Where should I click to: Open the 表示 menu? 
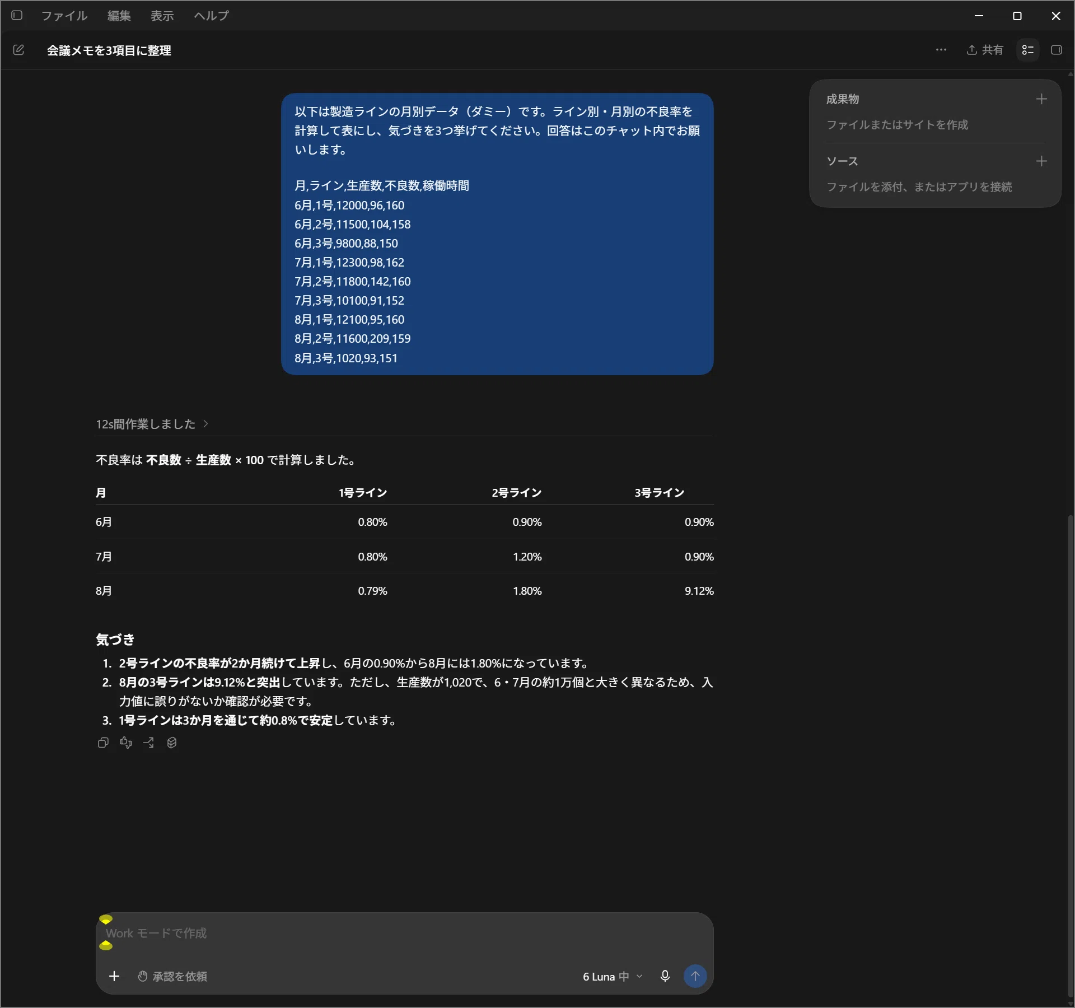[162, 16]
